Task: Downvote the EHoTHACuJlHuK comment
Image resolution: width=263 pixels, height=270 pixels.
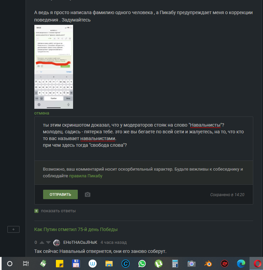Action: (48, 242)
